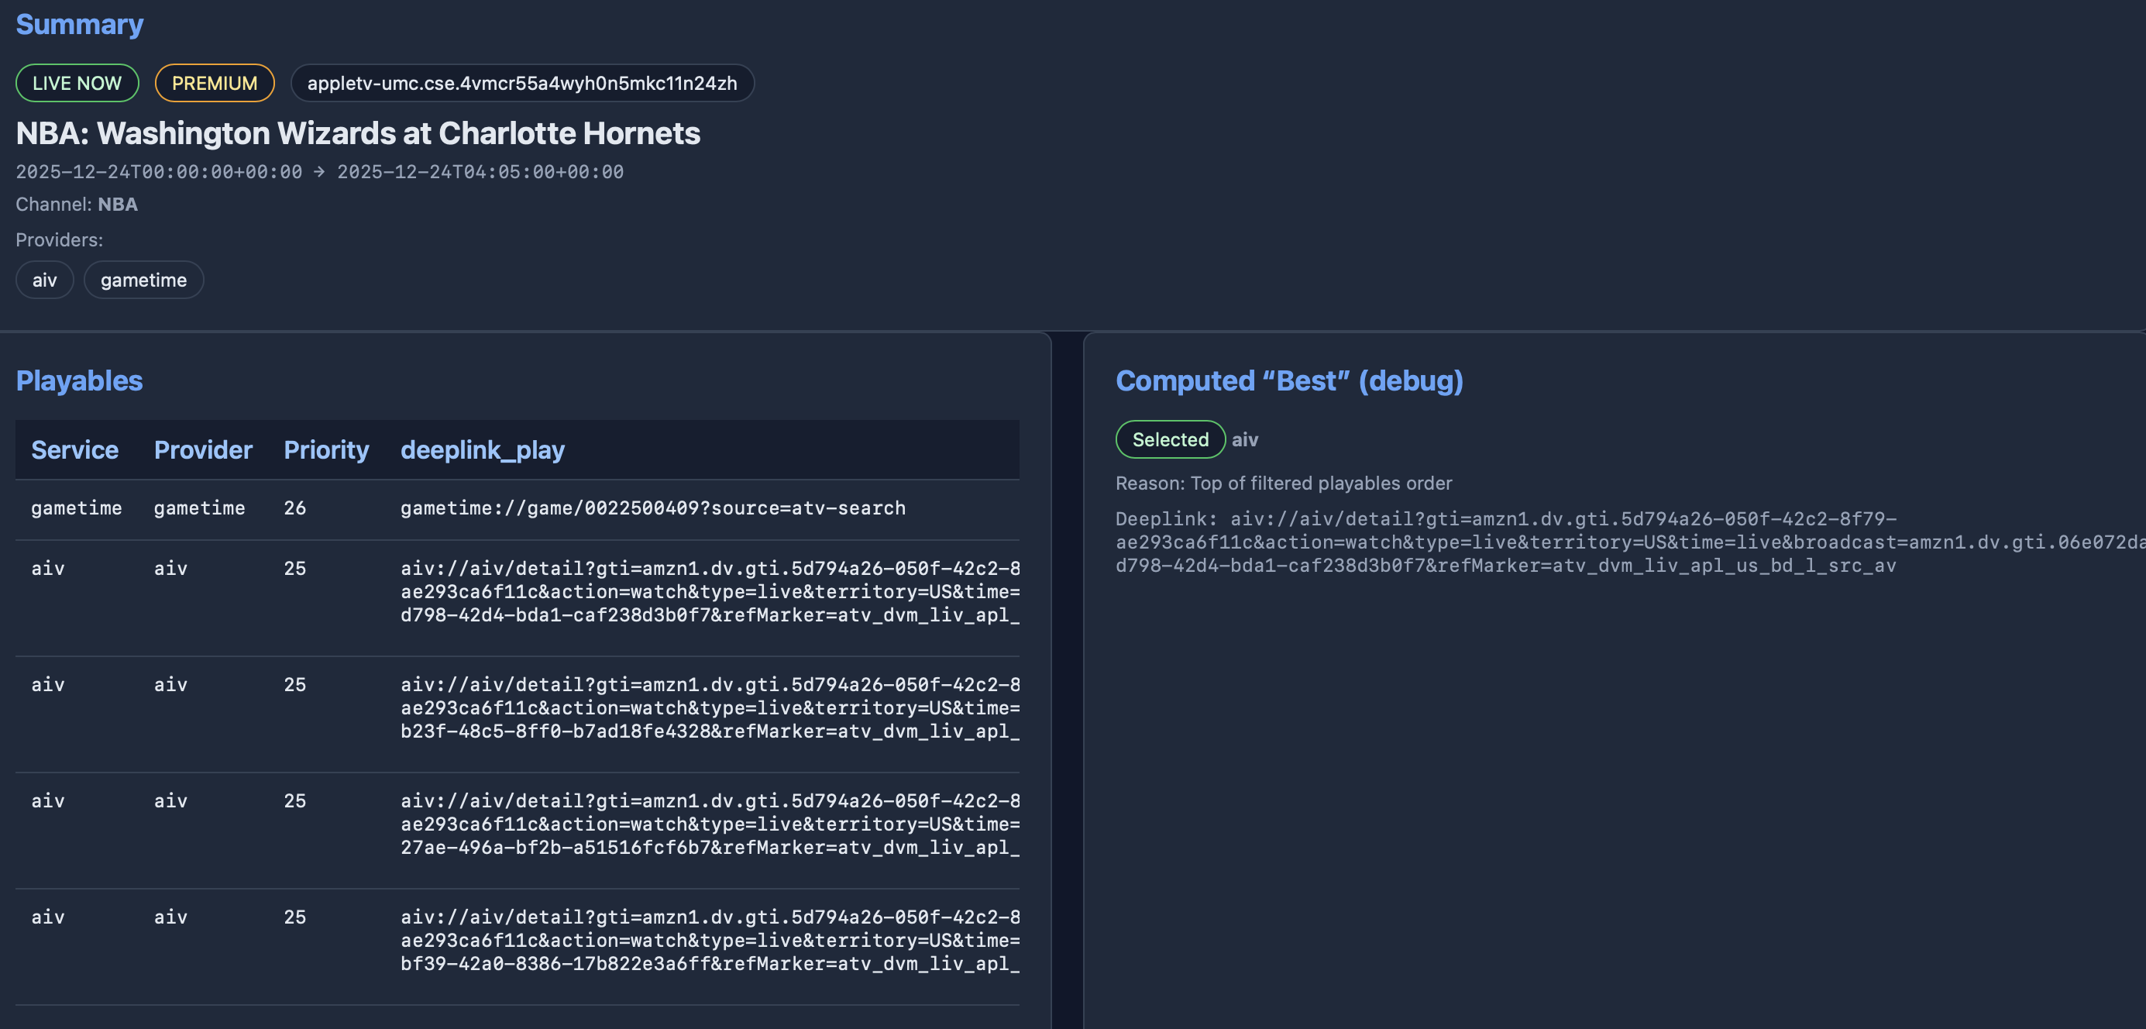Click the appletv-umc.cse ID chip
Viewport: 2146px width, 1029px height.
[521, 84]
